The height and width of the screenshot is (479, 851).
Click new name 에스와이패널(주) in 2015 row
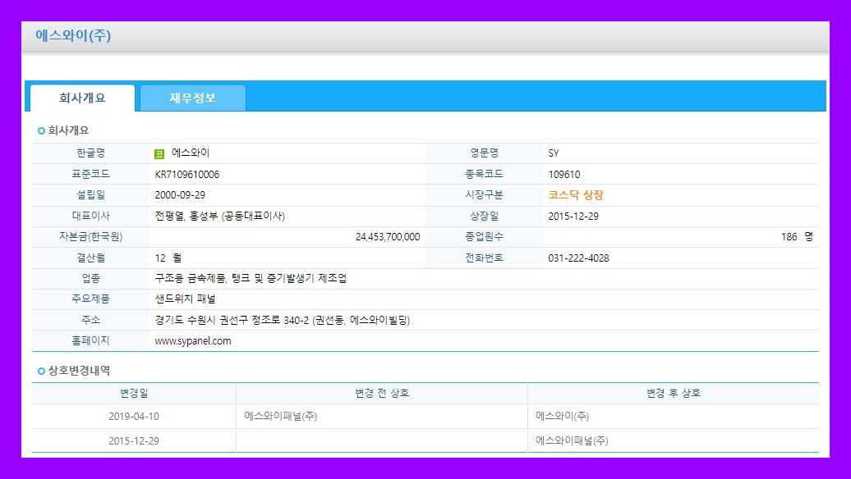pos(572,441)
